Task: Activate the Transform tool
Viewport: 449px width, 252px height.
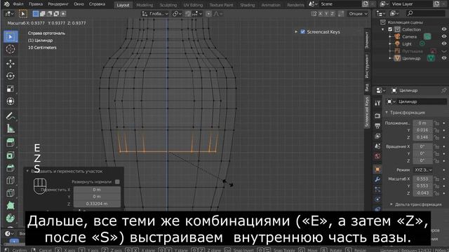Action: coord(11,101)
